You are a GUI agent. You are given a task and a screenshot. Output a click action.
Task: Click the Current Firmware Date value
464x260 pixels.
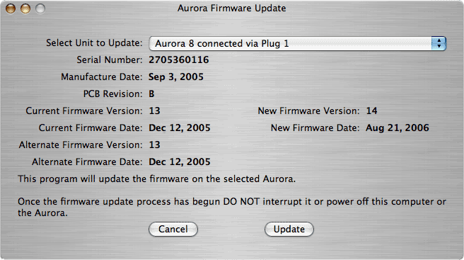[180, 128]
